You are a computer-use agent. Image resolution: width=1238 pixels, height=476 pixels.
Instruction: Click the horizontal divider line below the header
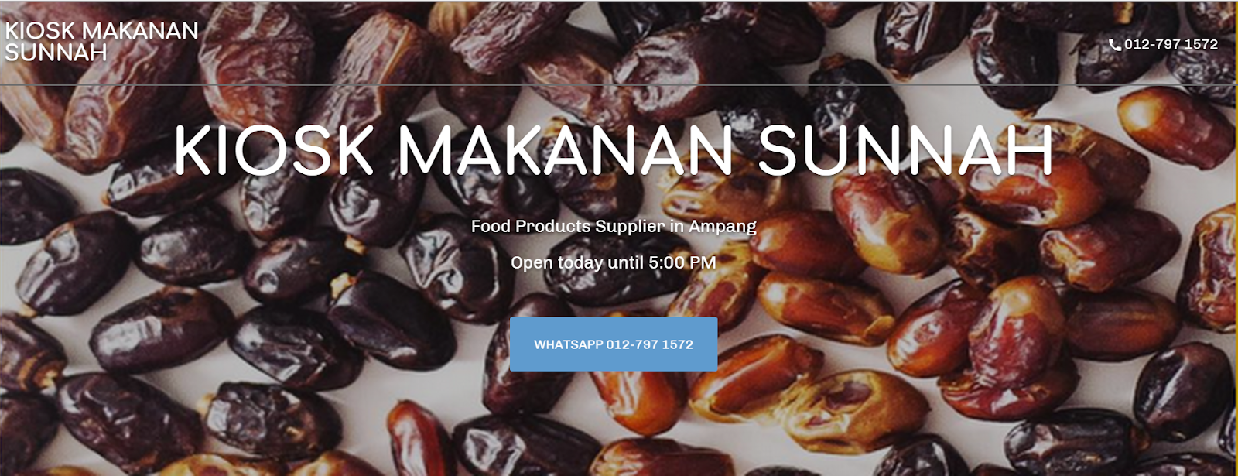pos(619,85)
